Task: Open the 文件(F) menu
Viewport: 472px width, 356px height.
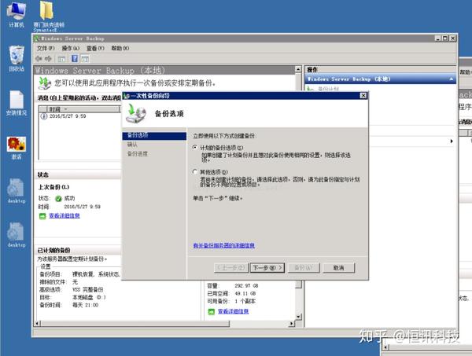Action: [x=46, y=48]
